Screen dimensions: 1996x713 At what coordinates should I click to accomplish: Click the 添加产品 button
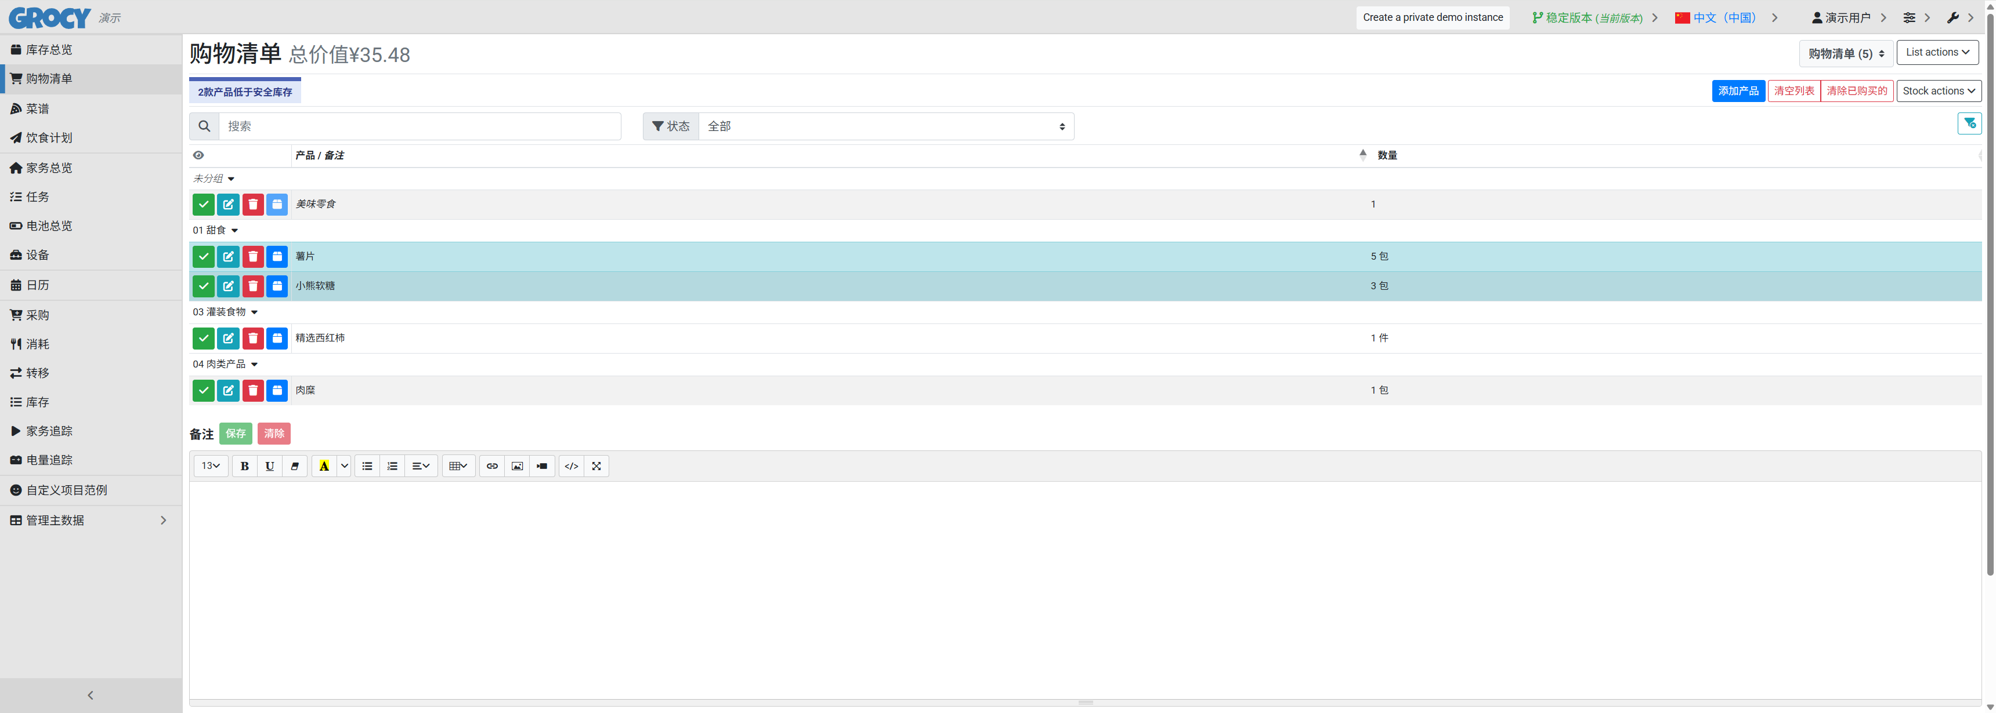[1738, 92]
